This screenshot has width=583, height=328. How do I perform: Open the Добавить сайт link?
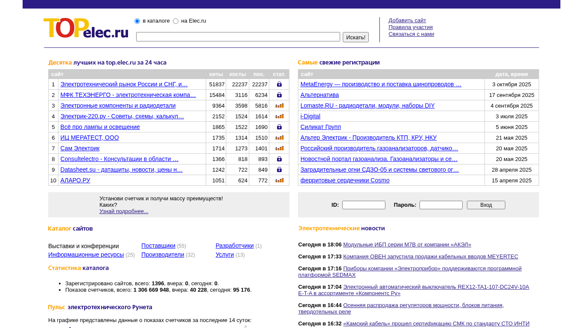pyautogui.click(x=407, y=20)
